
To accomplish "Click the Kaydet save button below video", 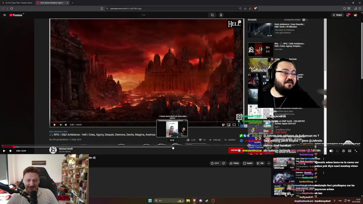I will 248,163.
